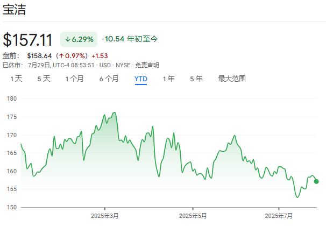Click the 盘前 label
The image size is (326, 226).
11,56
